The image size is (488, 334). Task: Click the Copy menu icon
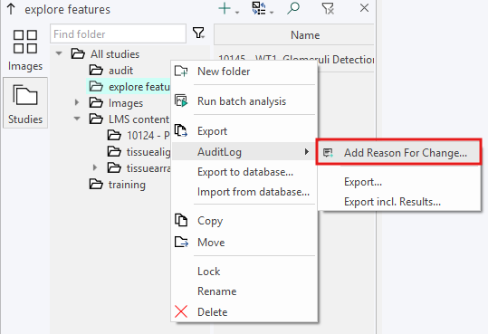pos(181,220)
